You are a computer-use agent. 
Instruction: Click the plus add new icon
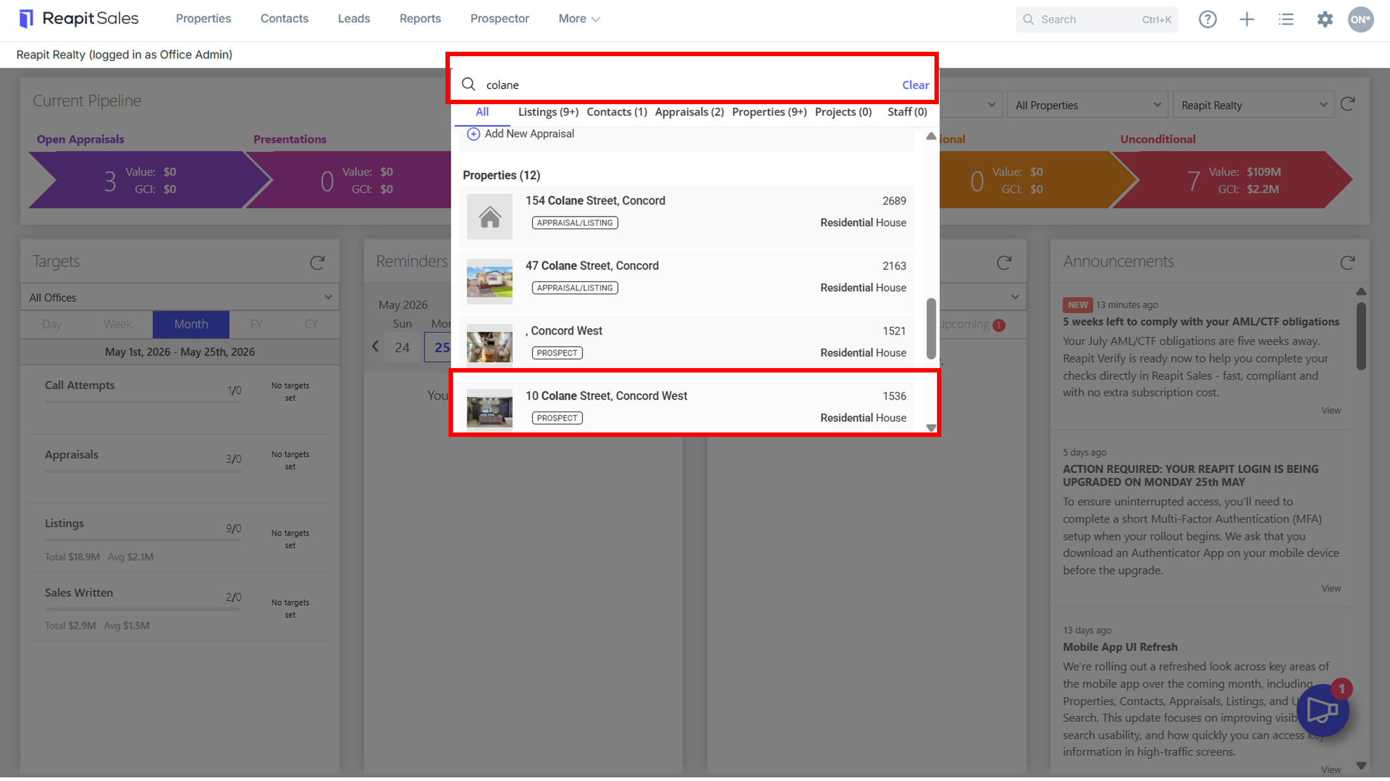click(1247, 20)
